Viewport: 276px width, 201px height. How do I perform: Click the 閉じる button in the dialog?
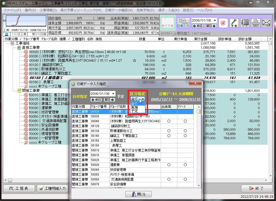138,194
